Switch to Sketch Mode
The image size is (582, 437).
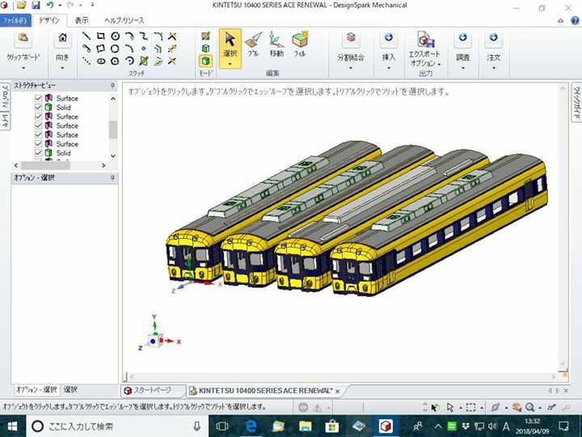tap(205, 36)
